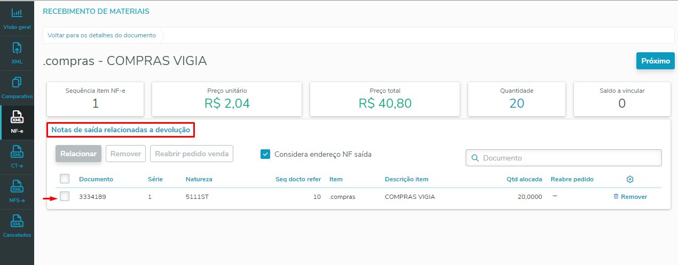Go back via Voltar para os detalhes do documento
Screen dimensions: 678x265
[x=102, y=35]
